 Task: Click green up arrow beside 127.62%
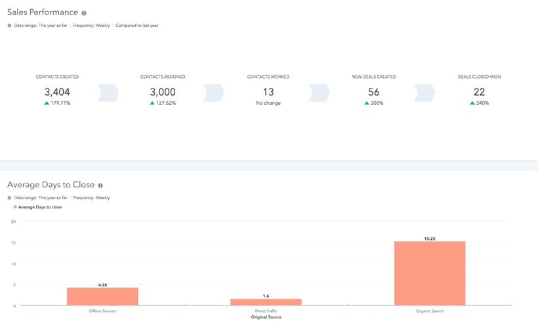(x=152, y=103)
